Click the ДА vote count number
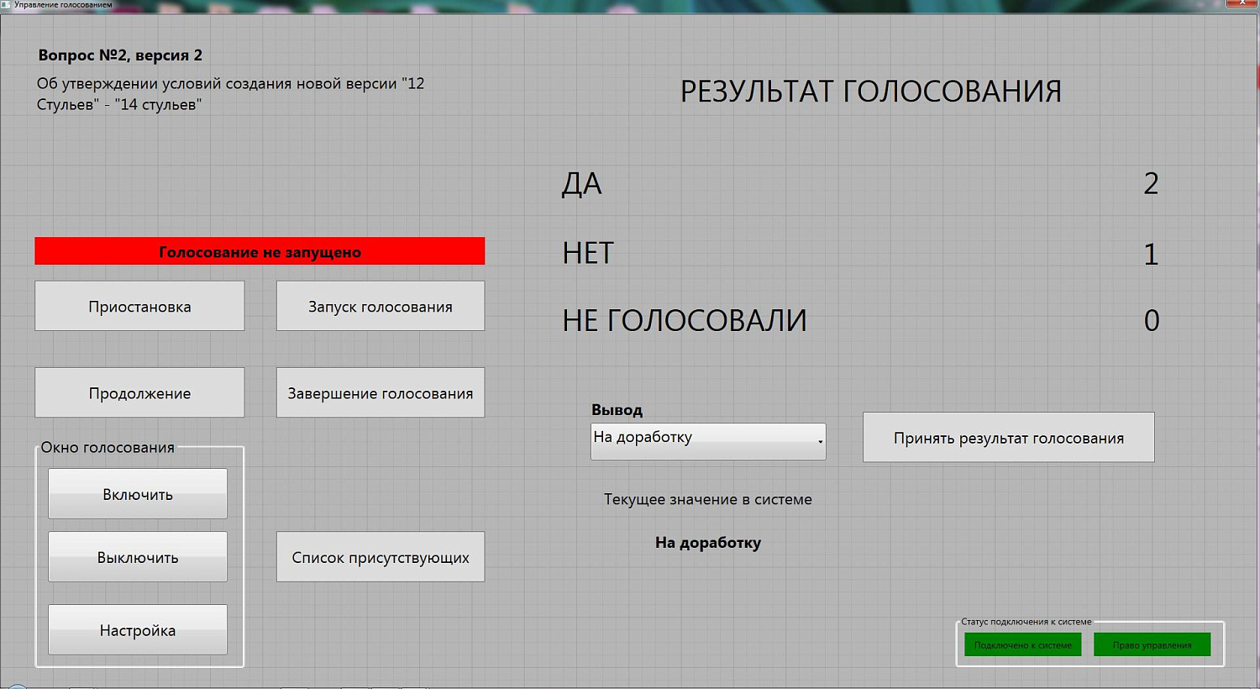 [1151, 183]
